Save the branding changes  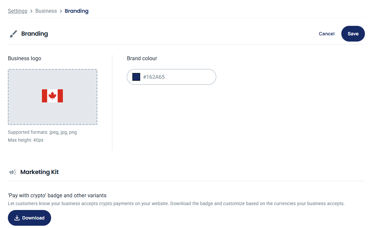353,34
